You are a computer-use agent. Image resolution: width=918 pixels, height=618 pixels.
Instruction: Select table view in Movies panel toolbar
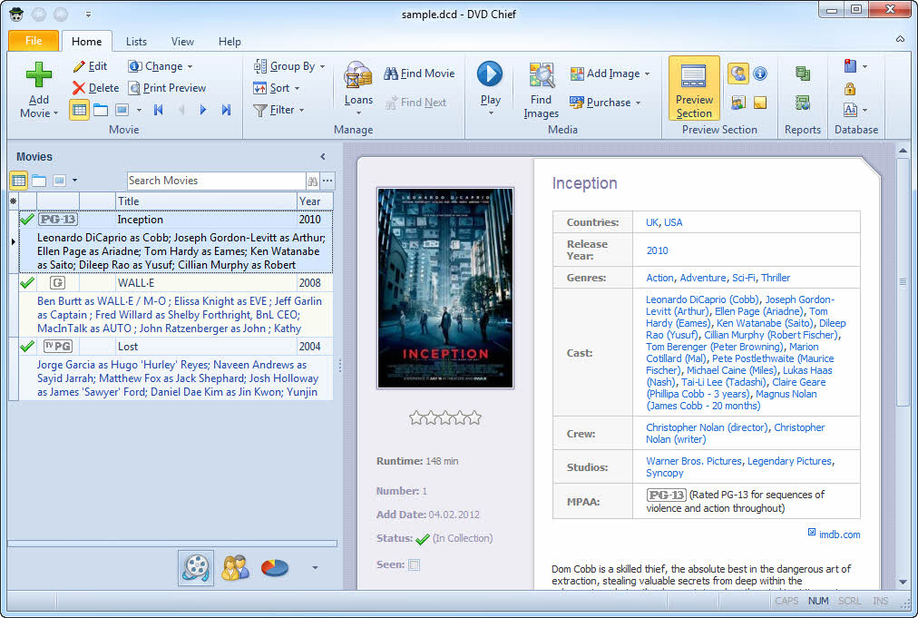coord(19,181)
